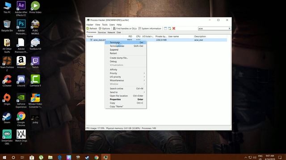
Task: Click the Toolbox 4.9 desktop icon
Action: (35, 44)
